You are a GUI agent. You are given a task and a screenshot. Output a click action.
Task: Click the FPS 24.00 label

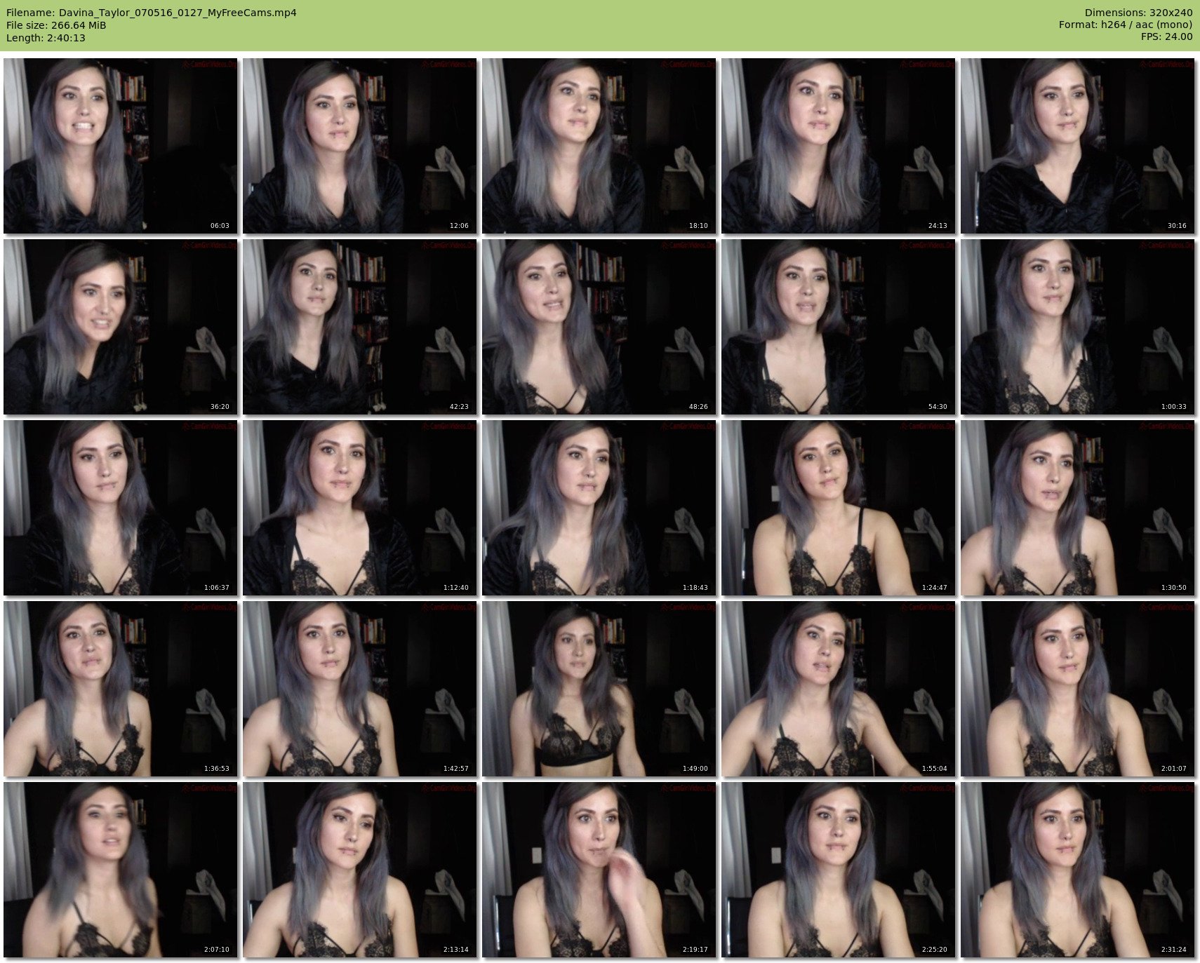[x=1166, y=36]
